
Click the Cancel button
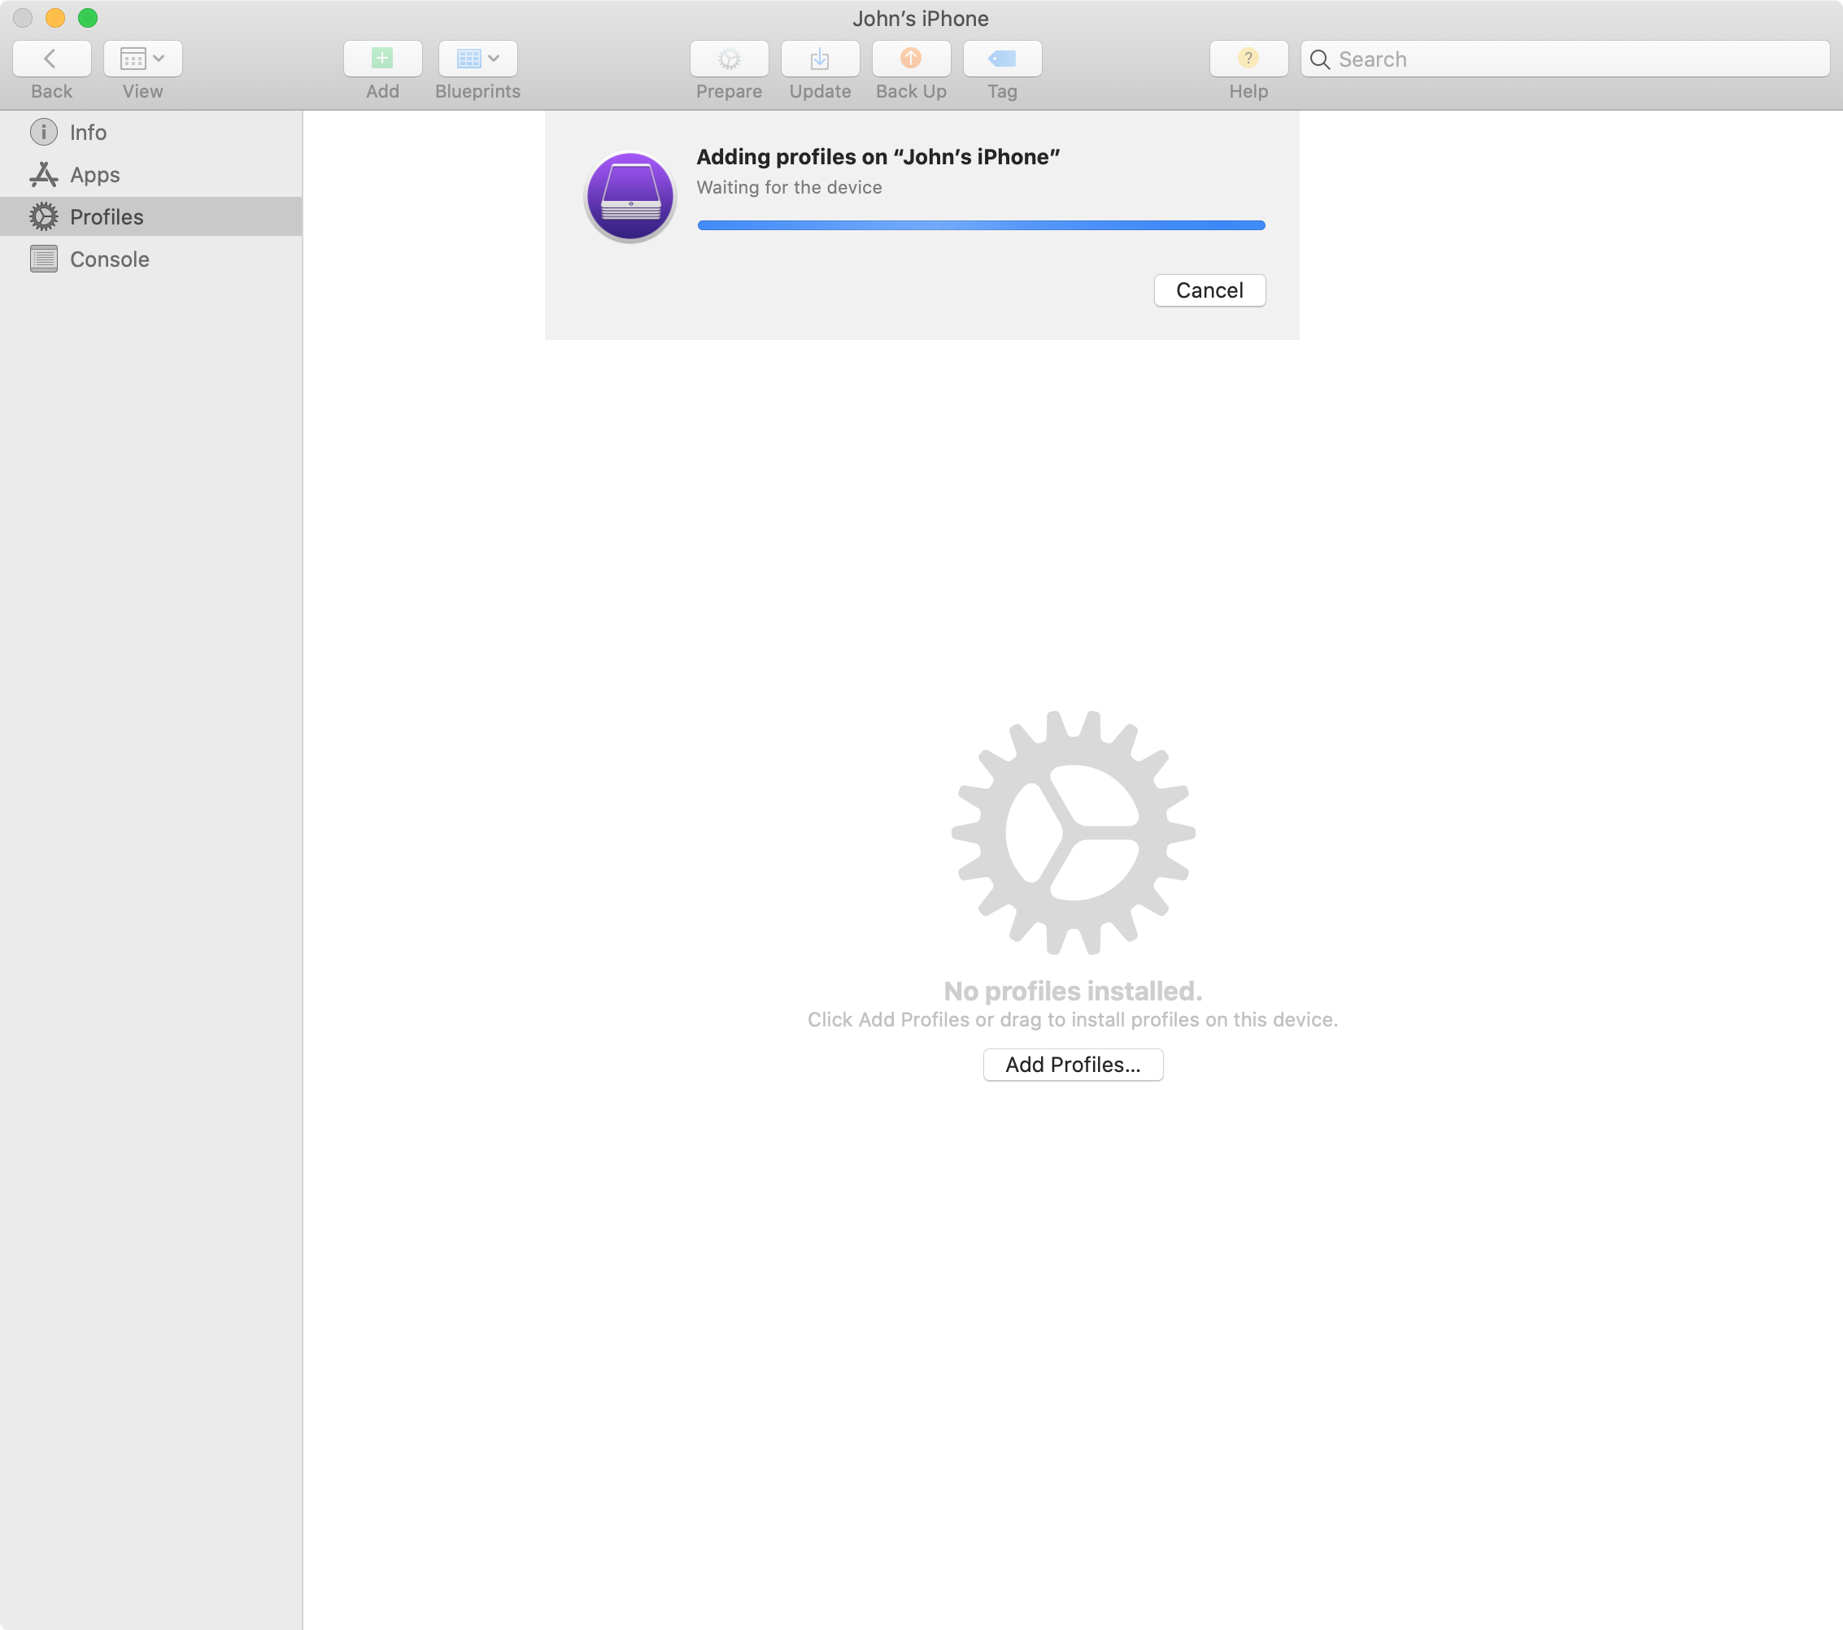pos(1209,290)
